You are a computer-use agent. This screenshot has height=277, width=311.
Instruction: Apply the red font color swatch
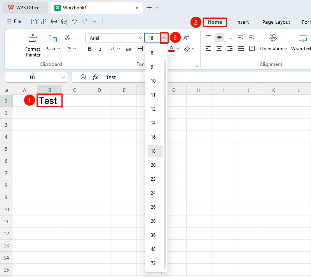[171, 49]
